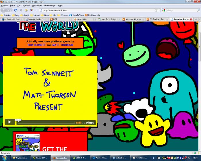Viewport: 201px width, 161px height.
Task: Switch to the Opera 10.01 tab
Action: [x=85, y=19]
